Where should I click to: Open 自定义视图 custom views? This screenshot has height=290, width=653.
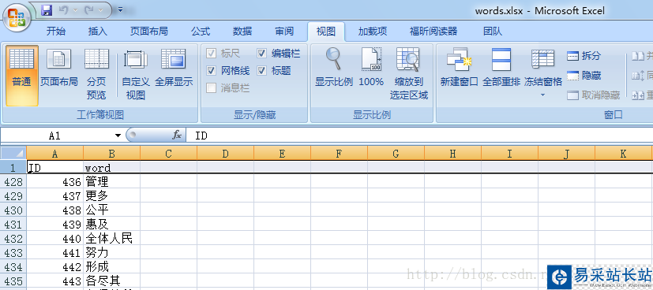tap(135, 75)
